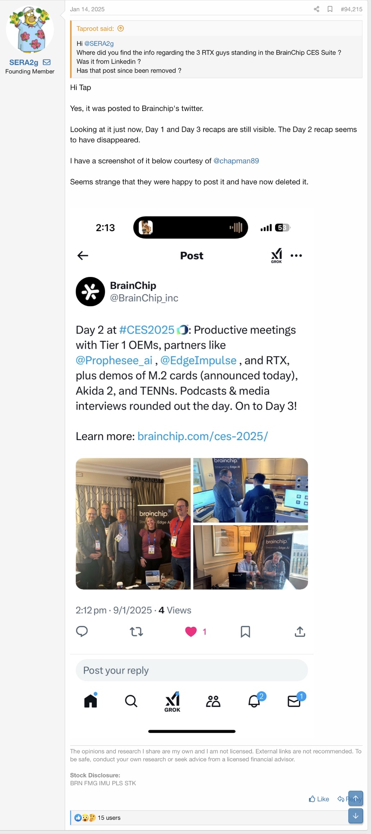This screenshot has width=371, height=834.
Task: Click the share icon beside post number
Action: [317, 9]
